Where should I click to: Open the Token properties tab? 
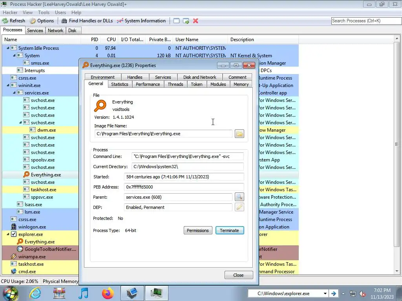pyautogui.click(x=197, y=84)
